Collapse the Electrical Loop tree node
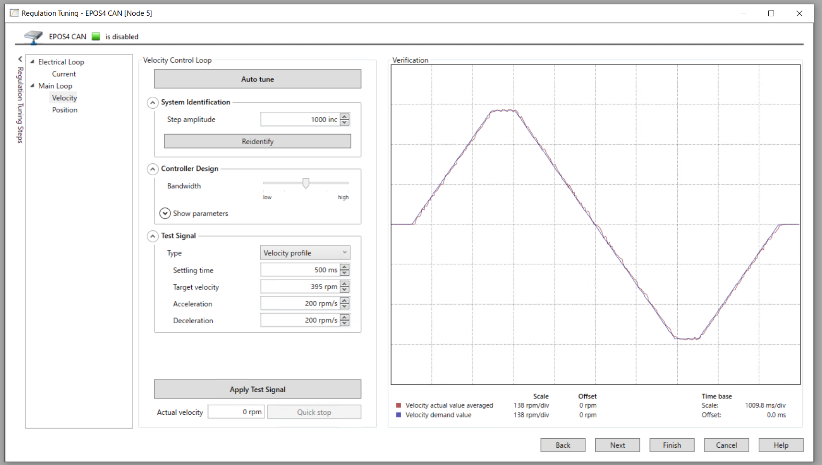 [32, 62]
